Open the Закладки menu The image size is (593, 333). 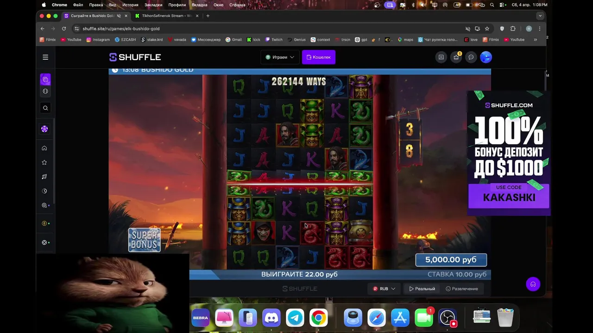click(153, 5)
